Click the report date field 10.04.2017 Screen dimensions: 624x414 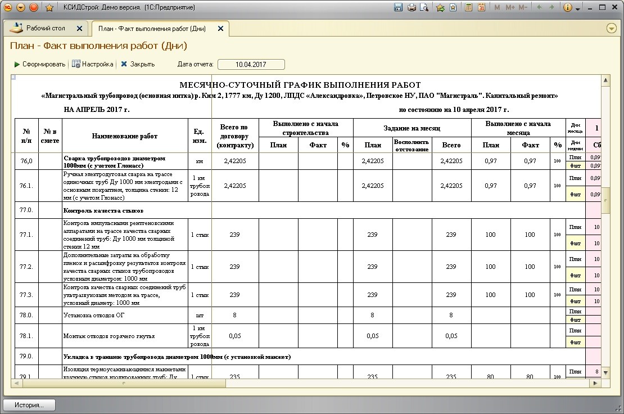tap(251, 65)
